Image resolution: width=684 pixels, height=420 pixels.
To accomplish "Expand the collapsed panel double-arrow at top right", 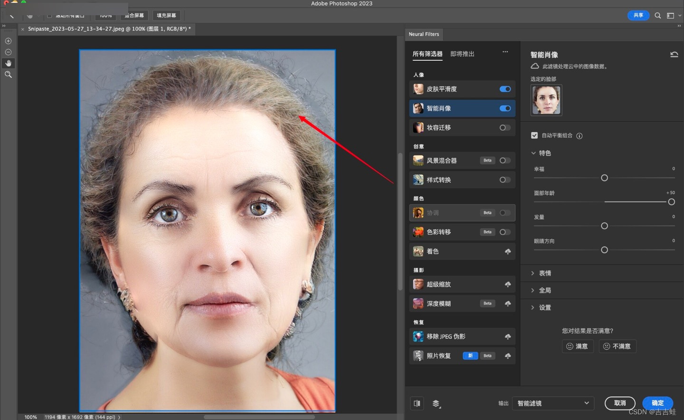I will click(x=679, y=26).
